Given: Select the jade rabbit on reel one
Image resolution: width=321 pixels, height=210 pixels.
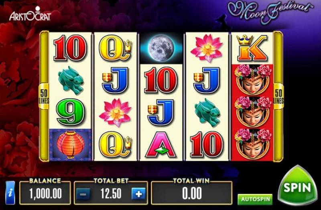Looking at the screenshot, I should coord(71,80).
